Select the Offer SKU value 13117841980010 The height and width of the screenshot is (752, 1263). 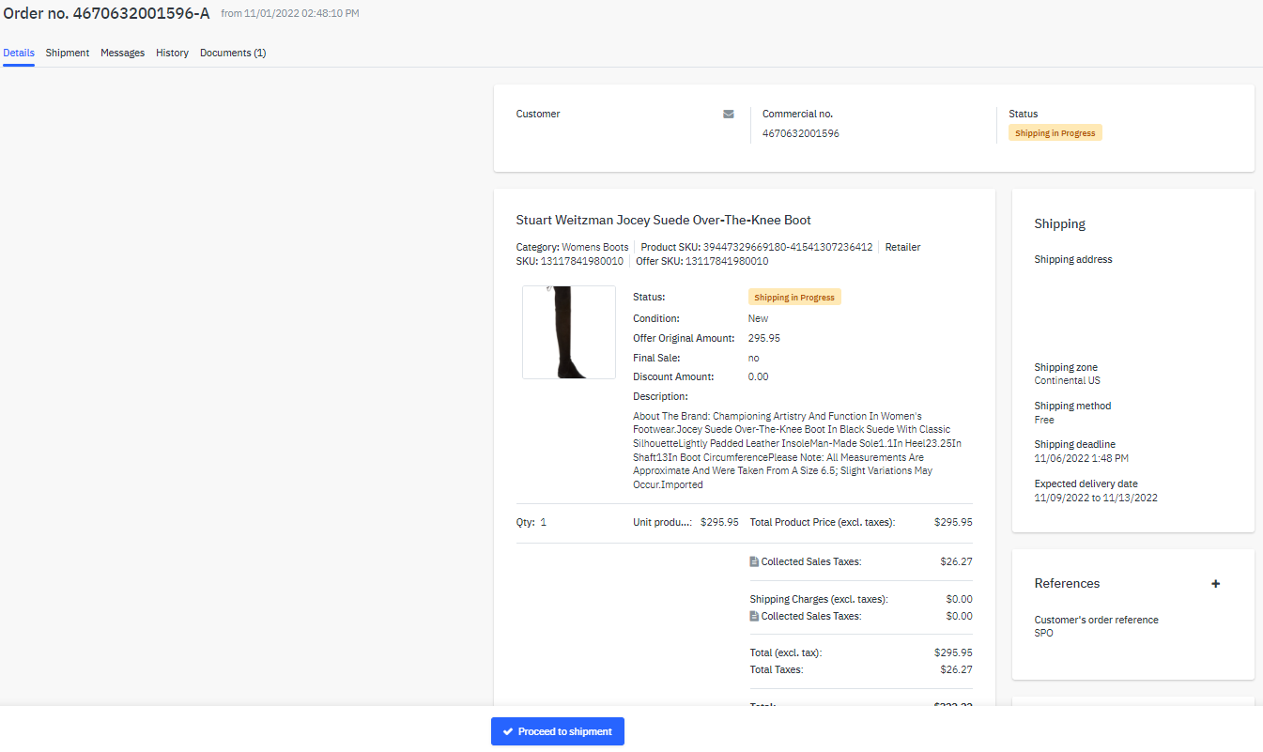[727, 261]
